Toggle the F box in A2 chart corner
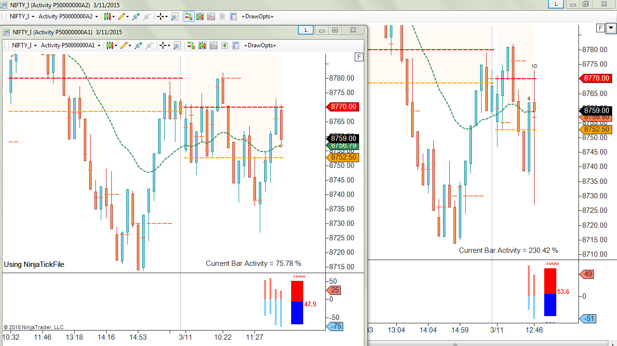617x346 pixels. [601, 28]
